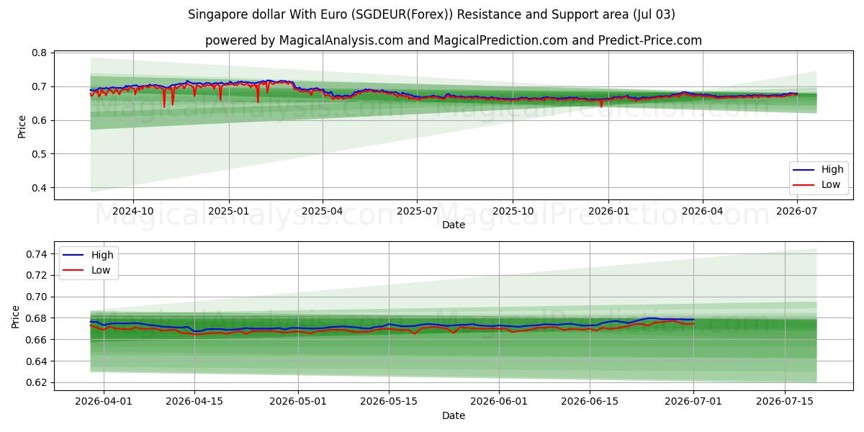Click the bottom chart 'Date' axis label
The image size is (864, 432).
454,415
